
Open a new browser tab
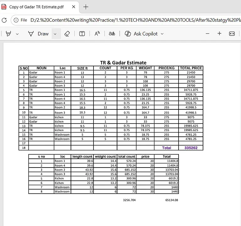tap(86, 7)
